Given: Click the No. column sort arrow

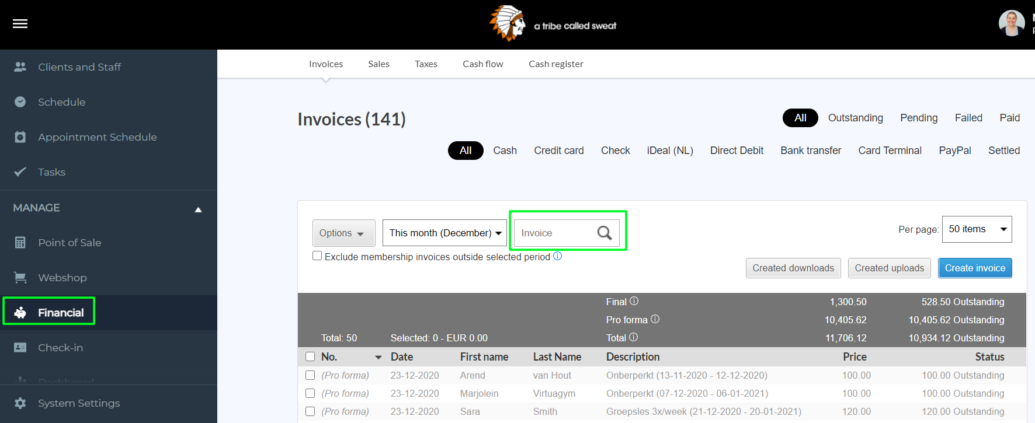Looking at the screenshot, I should pos(378,357).
